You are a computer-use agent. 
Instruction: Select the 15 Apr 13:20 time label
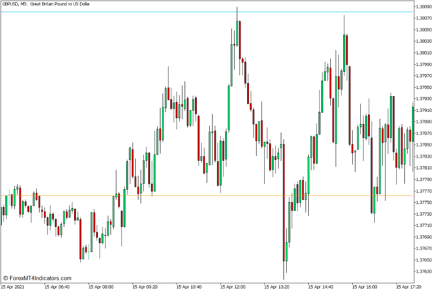pyautogui.click(x=277, y=286)
